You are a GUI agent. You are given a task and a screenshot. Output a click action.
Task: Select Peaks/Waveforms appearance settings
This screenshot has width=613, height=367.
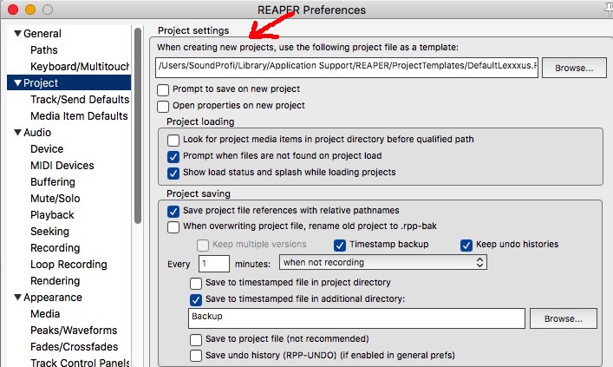pos(74,331)
